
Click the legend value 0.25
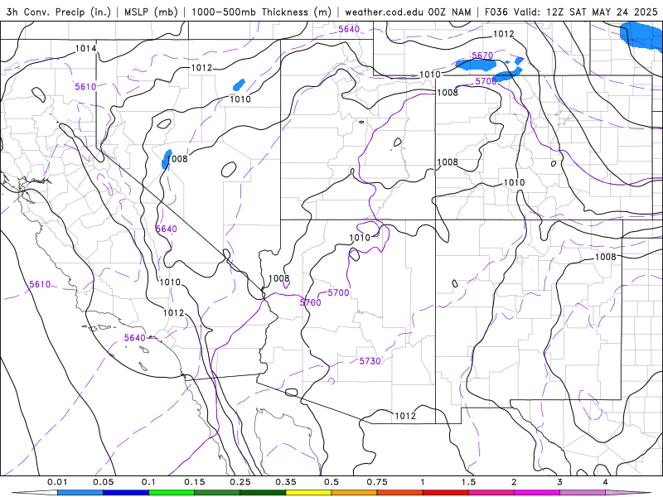[x=240, y=482]
